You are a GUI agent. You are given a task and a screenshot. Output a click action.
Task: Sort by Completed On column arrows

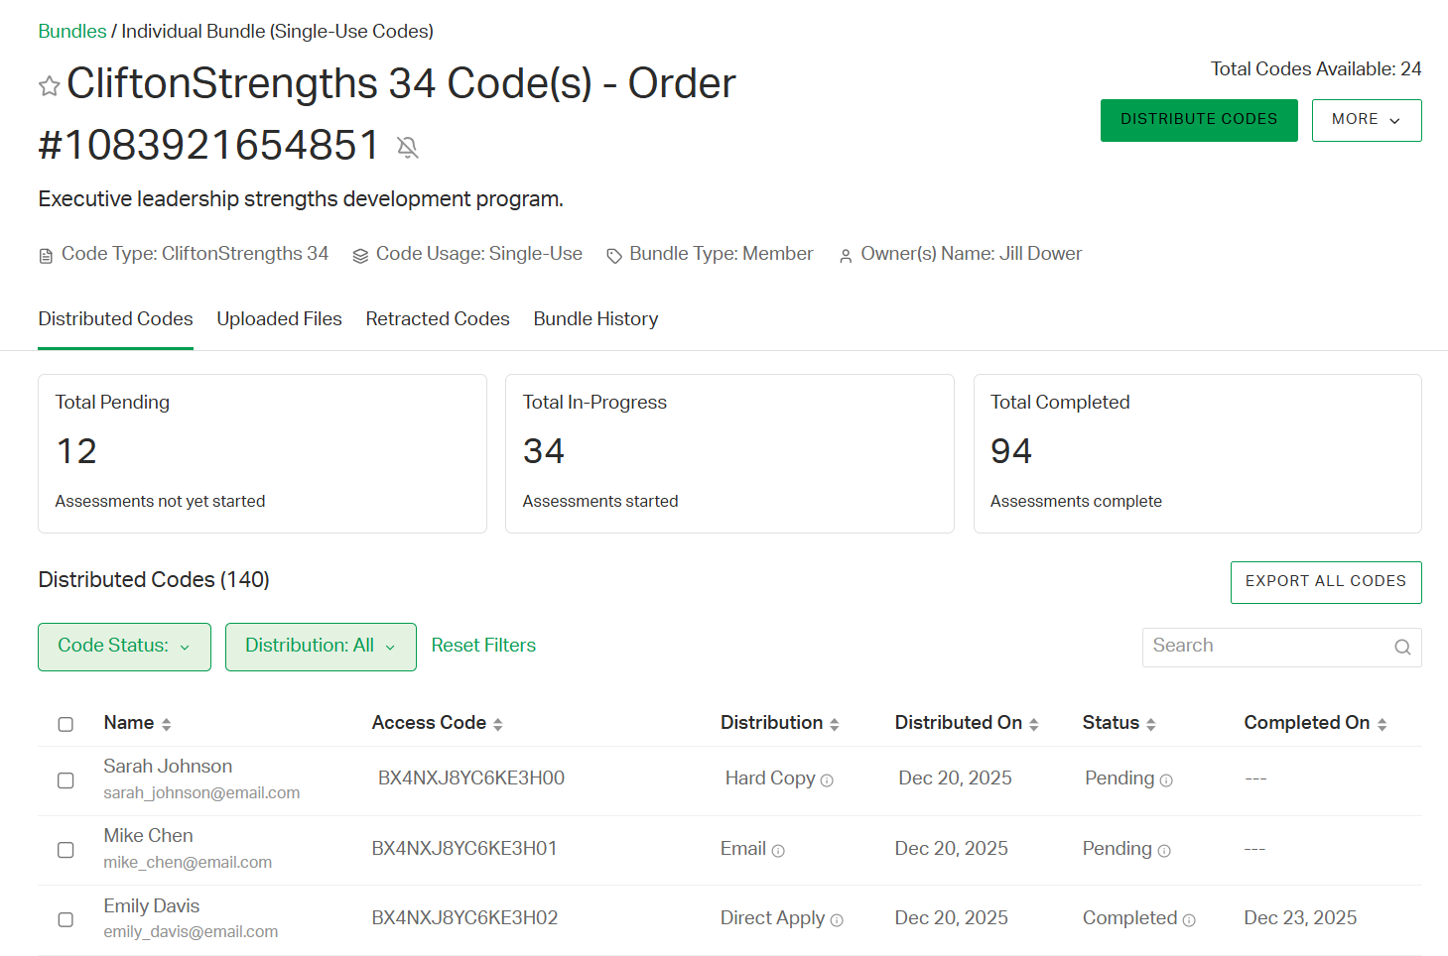click(x=1382, y=725)
